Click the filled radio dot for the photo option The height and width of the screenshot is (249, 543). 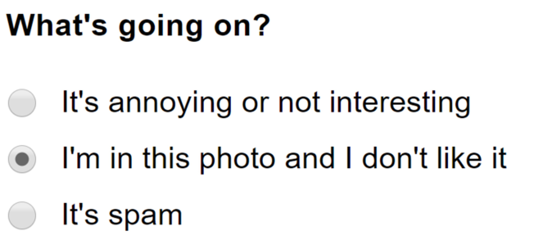point(22,159)
